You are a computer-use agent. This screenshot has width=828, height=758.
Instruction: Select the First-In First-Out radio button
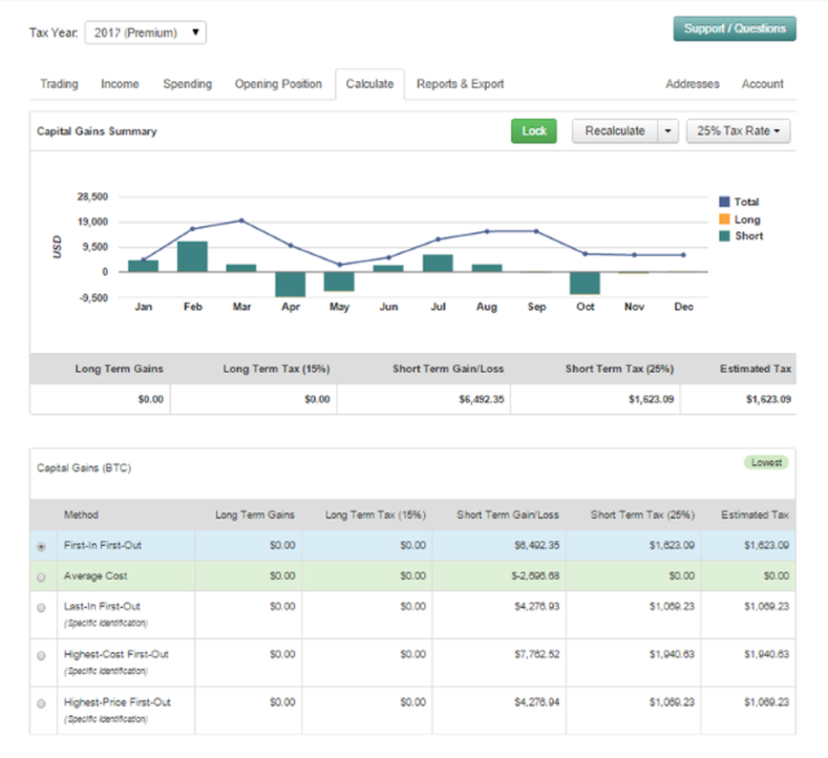point(41,547)
